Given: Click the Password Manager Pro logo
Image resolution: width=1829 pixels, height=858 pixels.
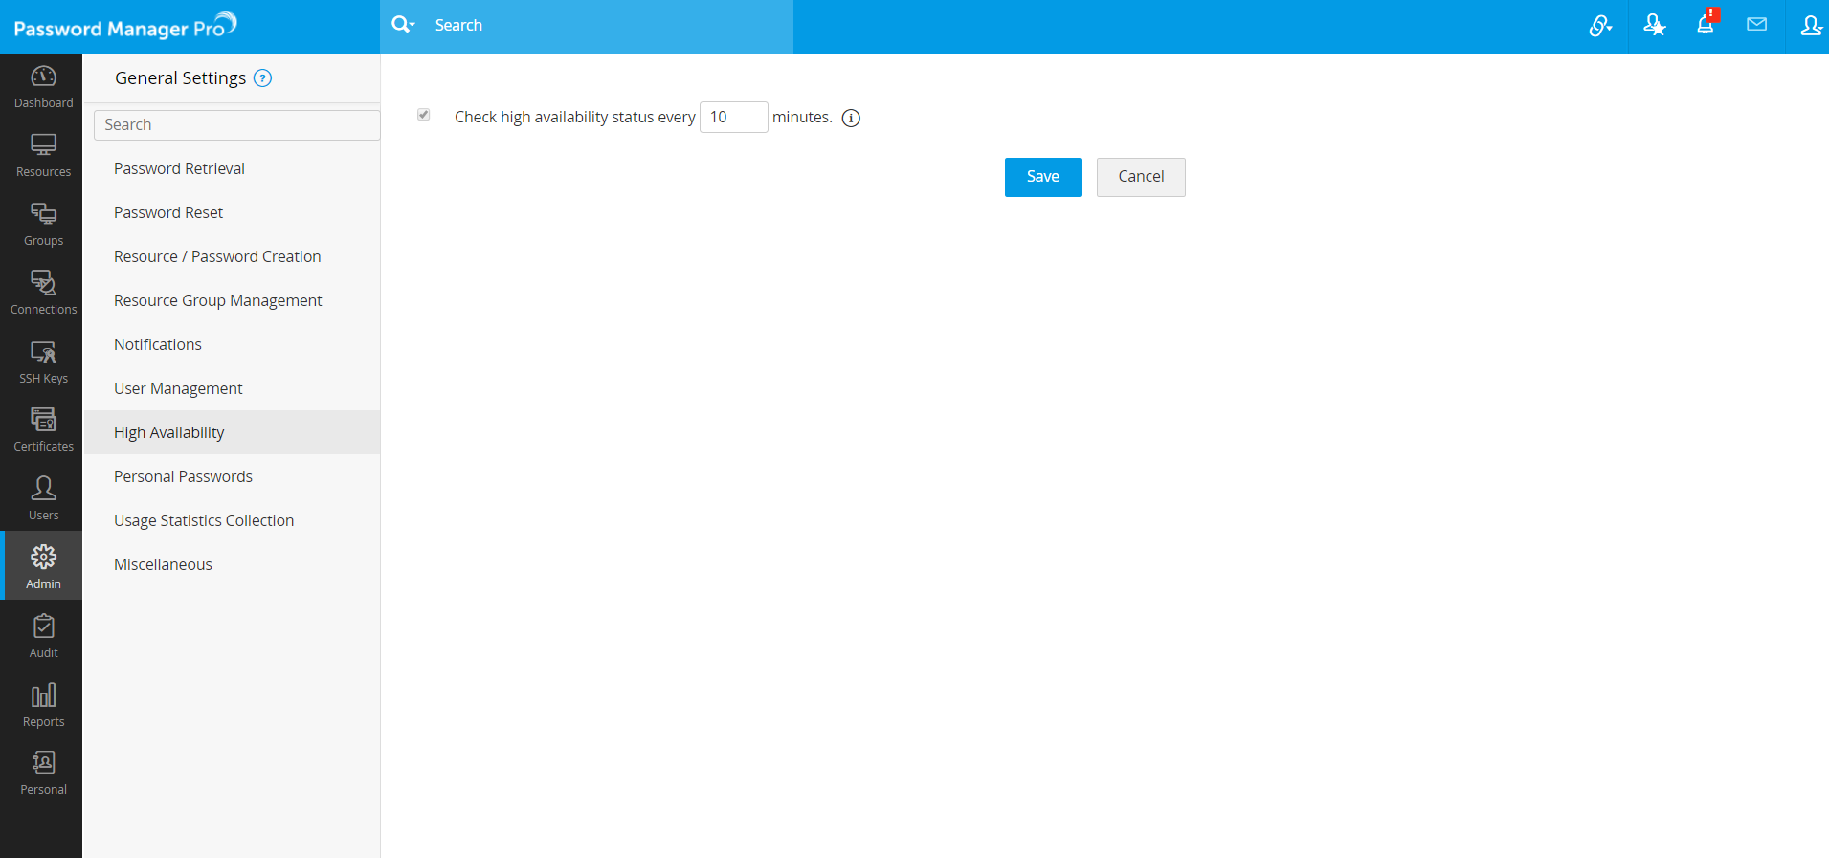Looking at the screenshot, I should (x=125, y=26).
